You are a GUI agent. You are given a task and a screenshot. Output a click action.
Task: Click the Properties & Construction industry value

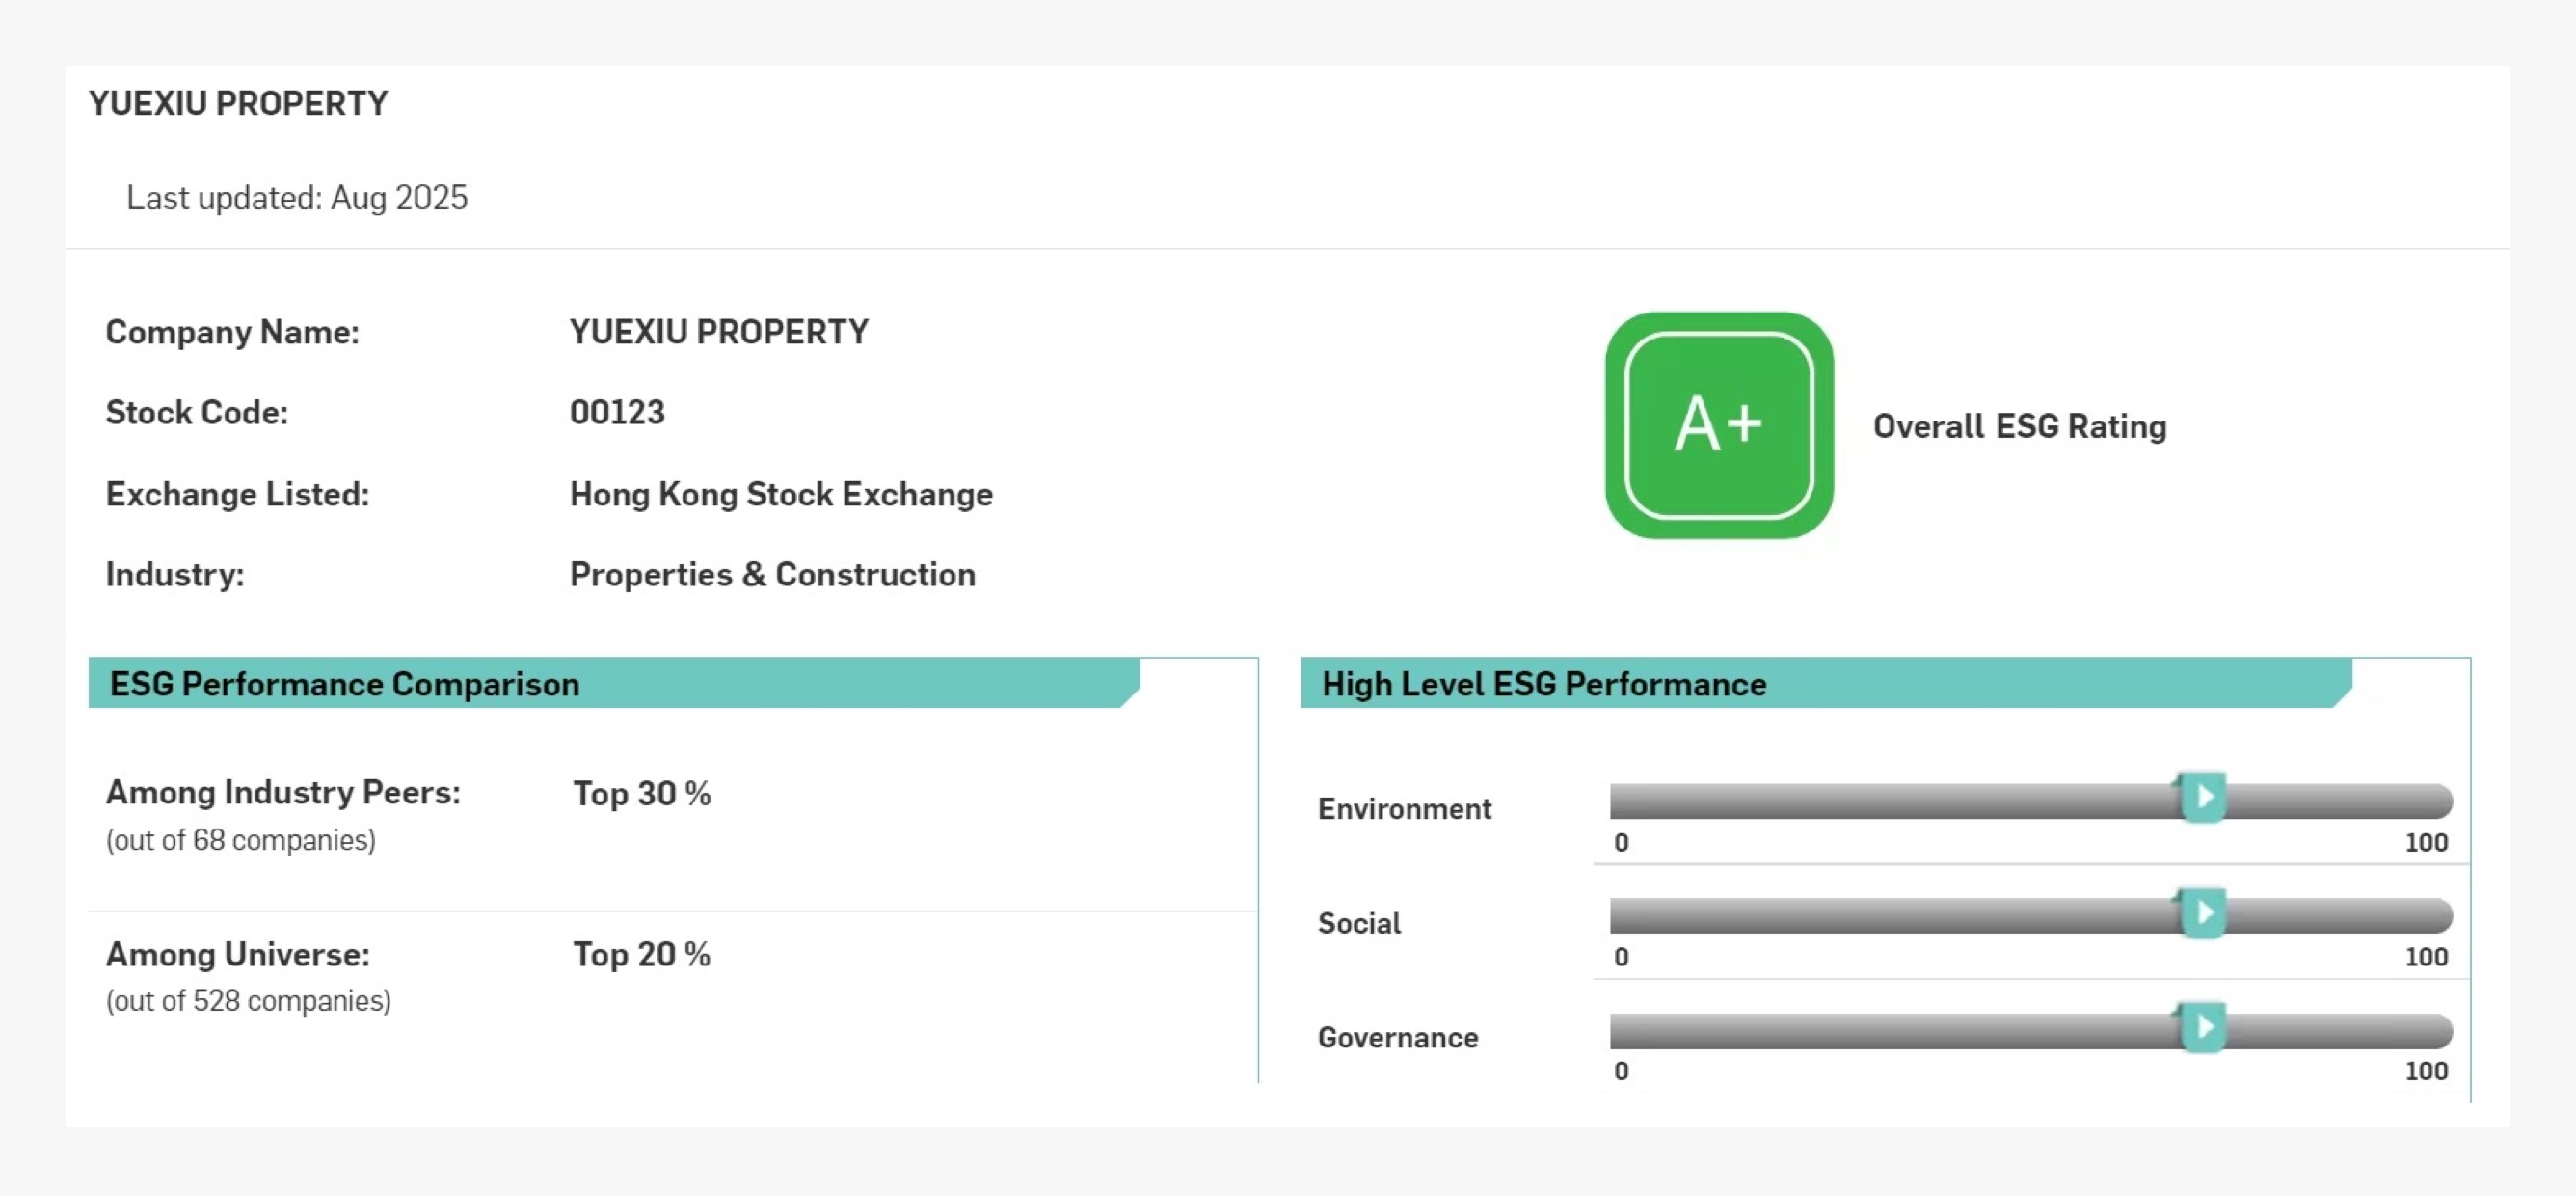click(772, 575)
